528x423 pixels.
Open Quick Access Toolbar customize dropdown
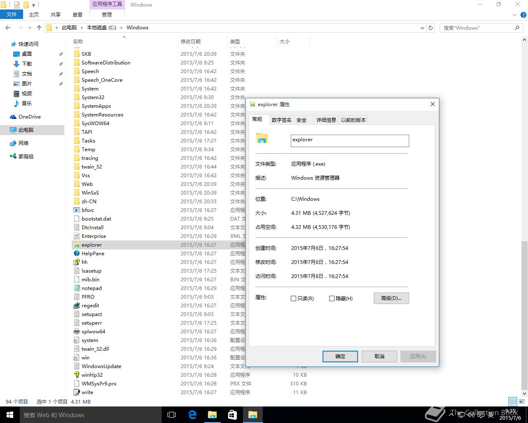pos(34,5)
